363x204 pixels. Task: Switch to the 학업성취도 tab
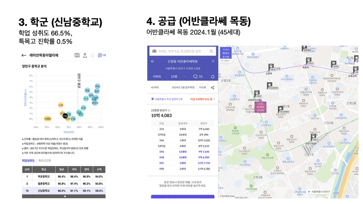click(28, 160)
